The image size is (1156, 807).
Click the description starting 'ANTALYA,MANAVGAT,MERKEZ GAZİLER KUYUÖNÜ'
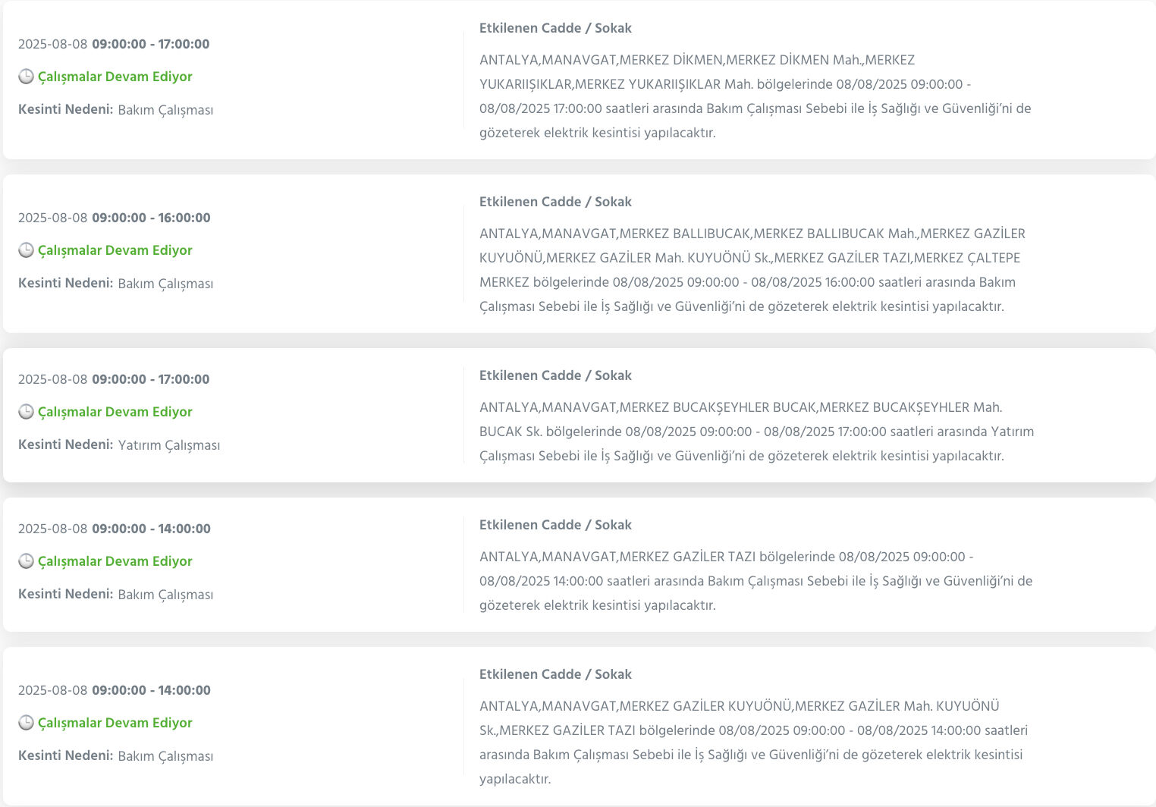[753, 743]
